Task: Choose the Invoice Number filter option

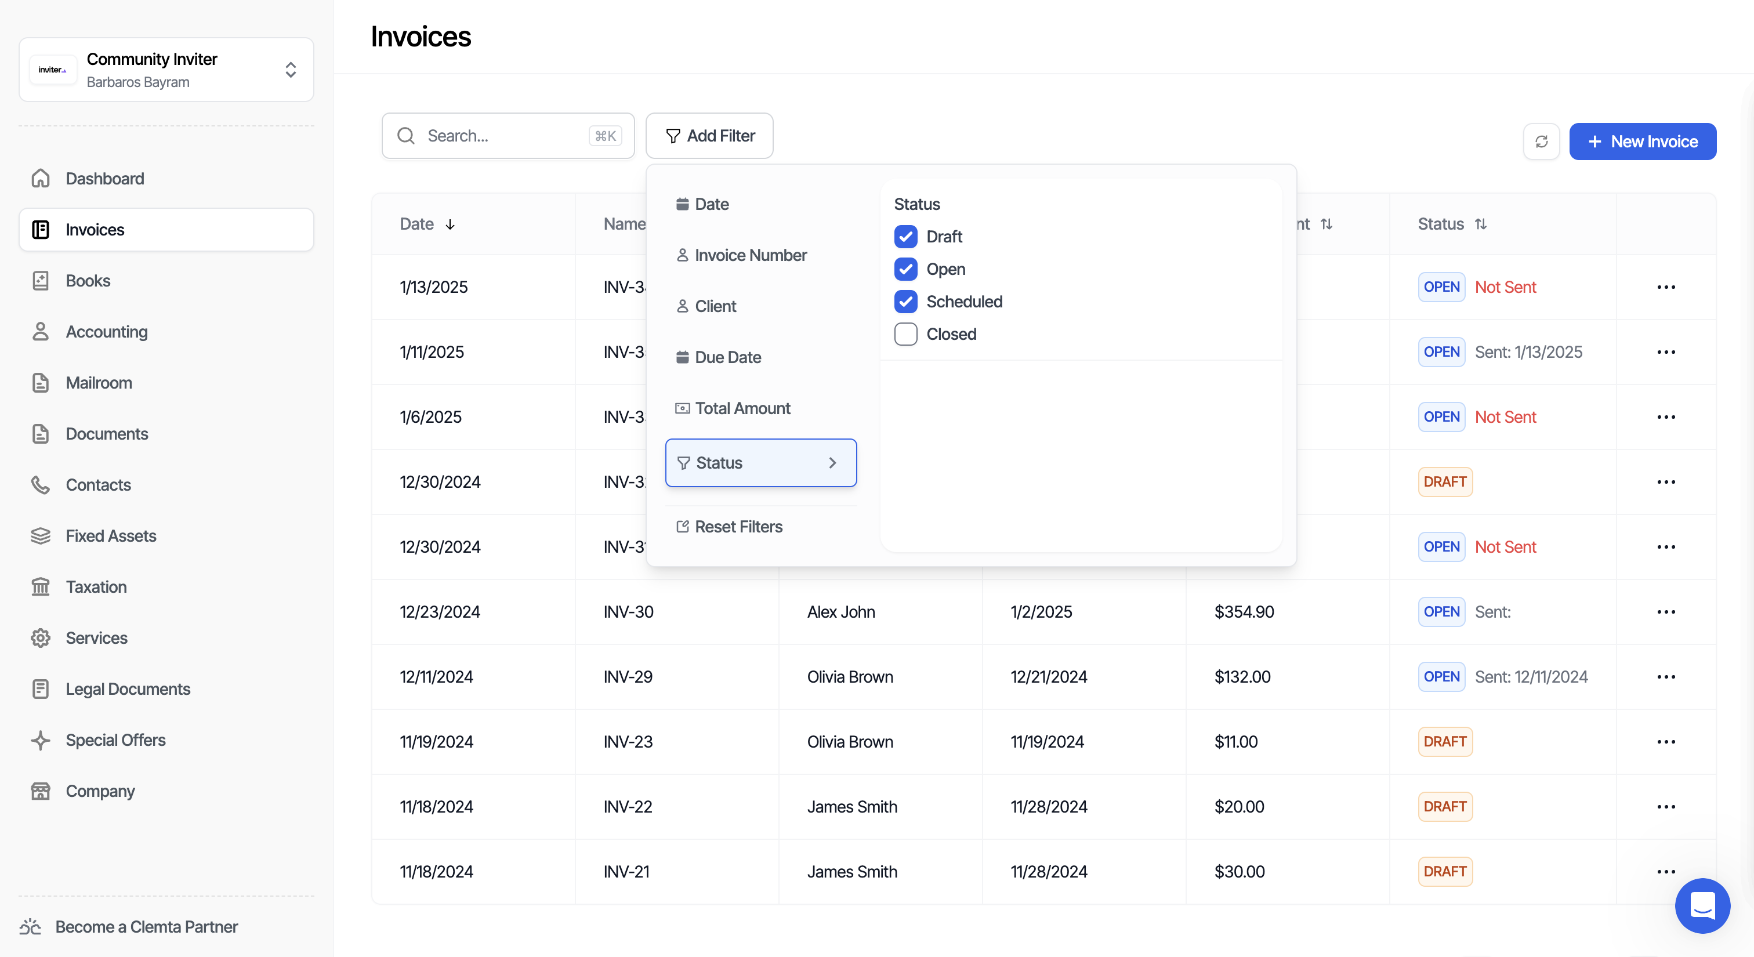Action: [760, 255]
